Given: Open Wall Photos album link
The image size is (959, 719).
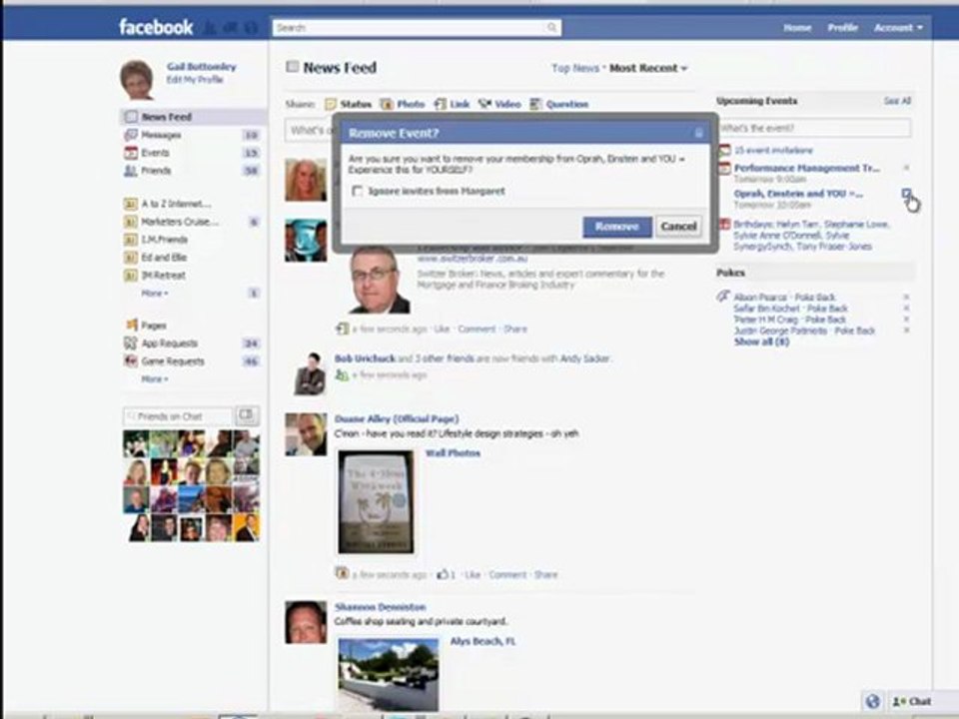Looking at the screenshot, I should click(x=453, y=453).
